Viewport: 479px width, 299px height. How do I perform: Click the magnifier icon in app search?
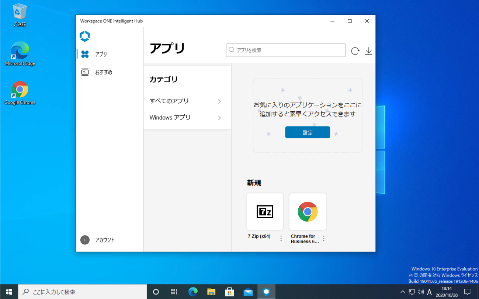pos(232,50)
